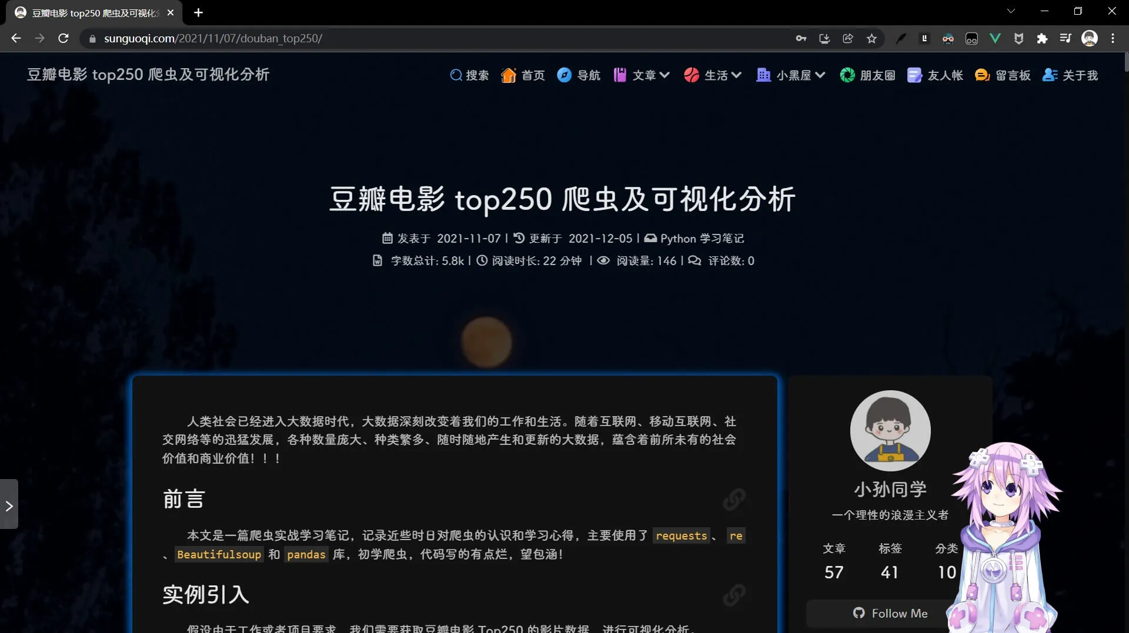Click the anchor link icon beside 实例引入

(x=734, y=595)
